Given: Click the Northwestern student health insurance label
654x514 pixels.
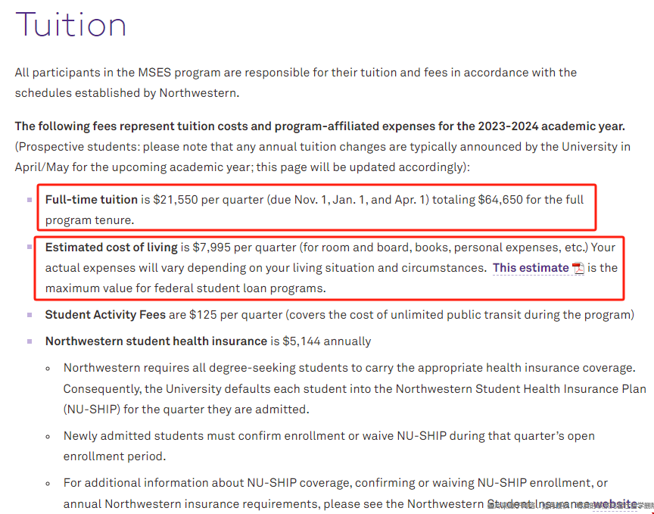Looking at the screenshot, I should click(156, 341).
